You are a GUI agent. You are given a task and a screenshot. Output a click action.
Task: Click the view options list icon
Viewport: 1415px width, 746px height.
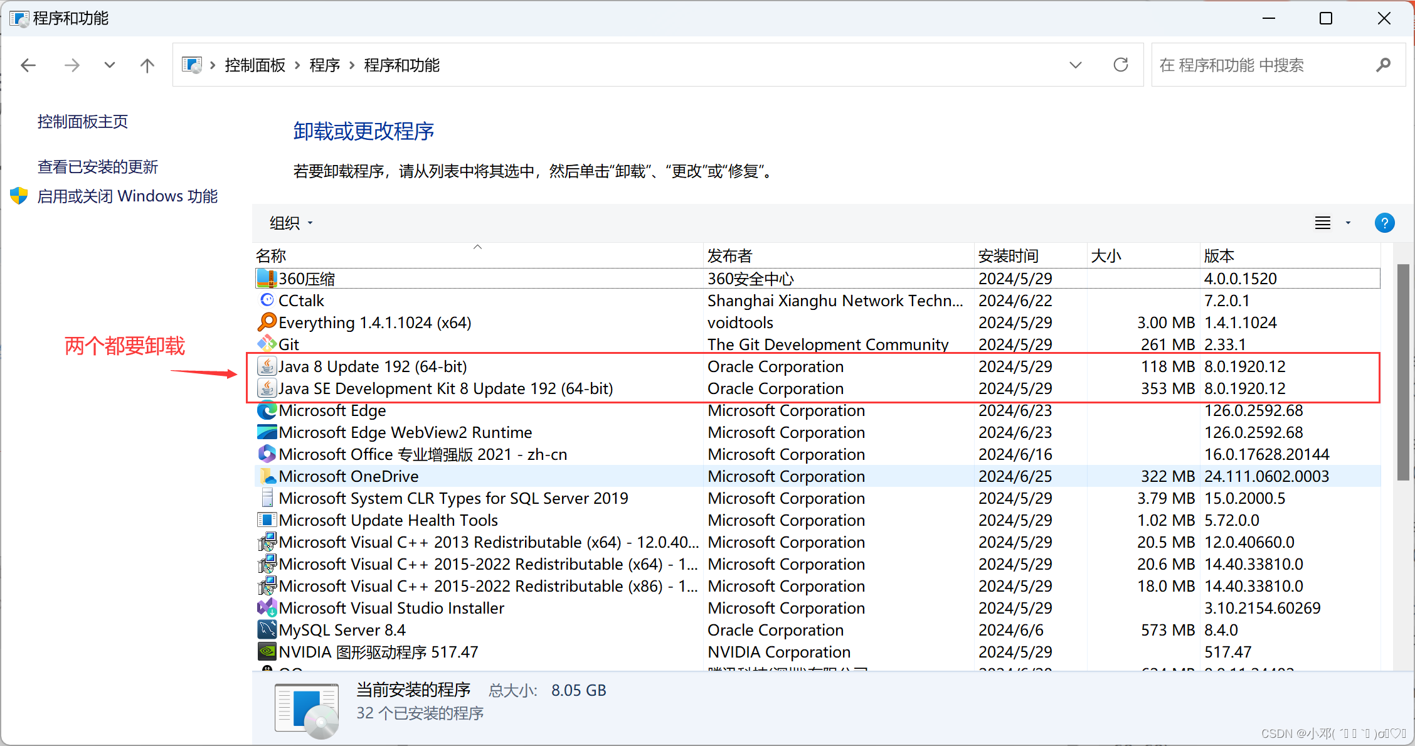[1323, 223]
